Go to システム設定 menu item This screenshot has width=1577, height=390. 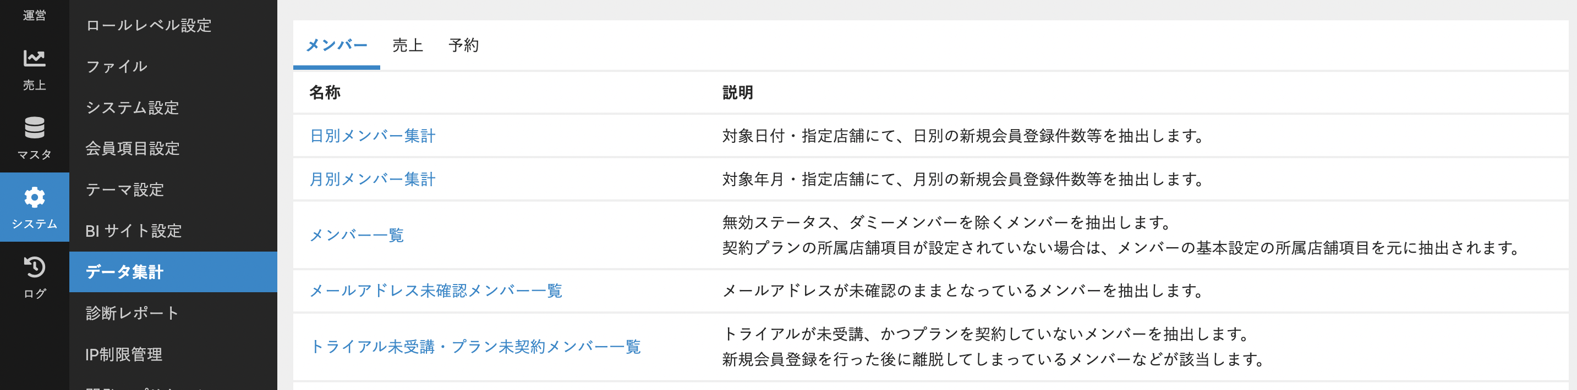tap(132, 108)
